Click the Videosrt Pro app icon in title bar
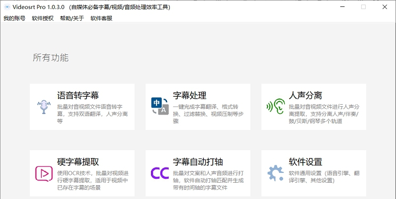Image resolution: width=396 pixels, height=199 pixels. click(7, 7)
